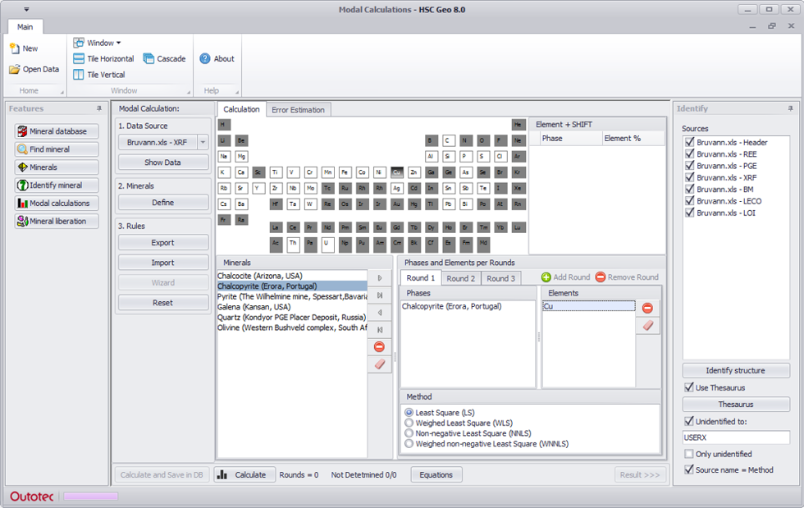
Task: Click the Tile Horizontal icon
Action: click(79, 58)
